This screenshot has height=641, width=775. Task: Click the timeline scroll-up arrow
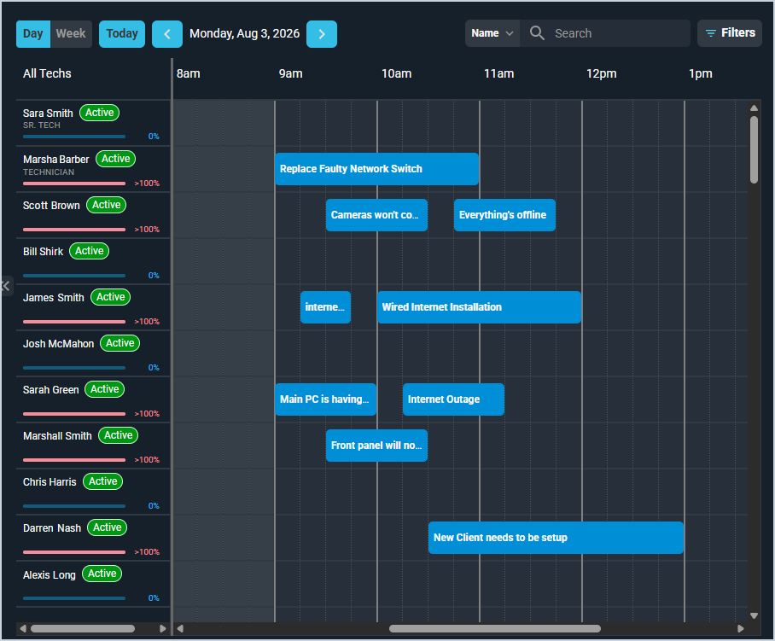click(754, 108)
